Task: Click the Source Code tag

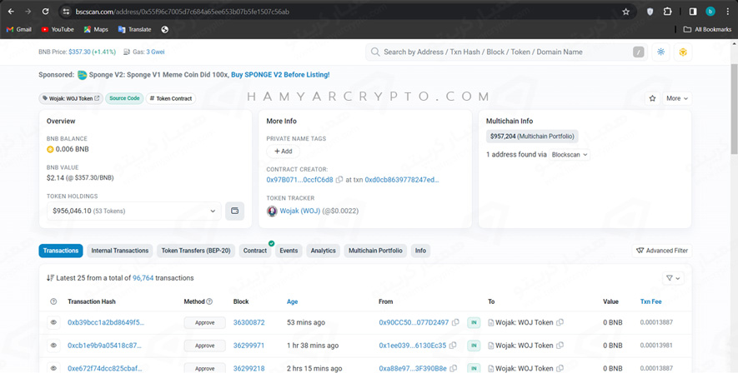Action: [x=124, y=98]
